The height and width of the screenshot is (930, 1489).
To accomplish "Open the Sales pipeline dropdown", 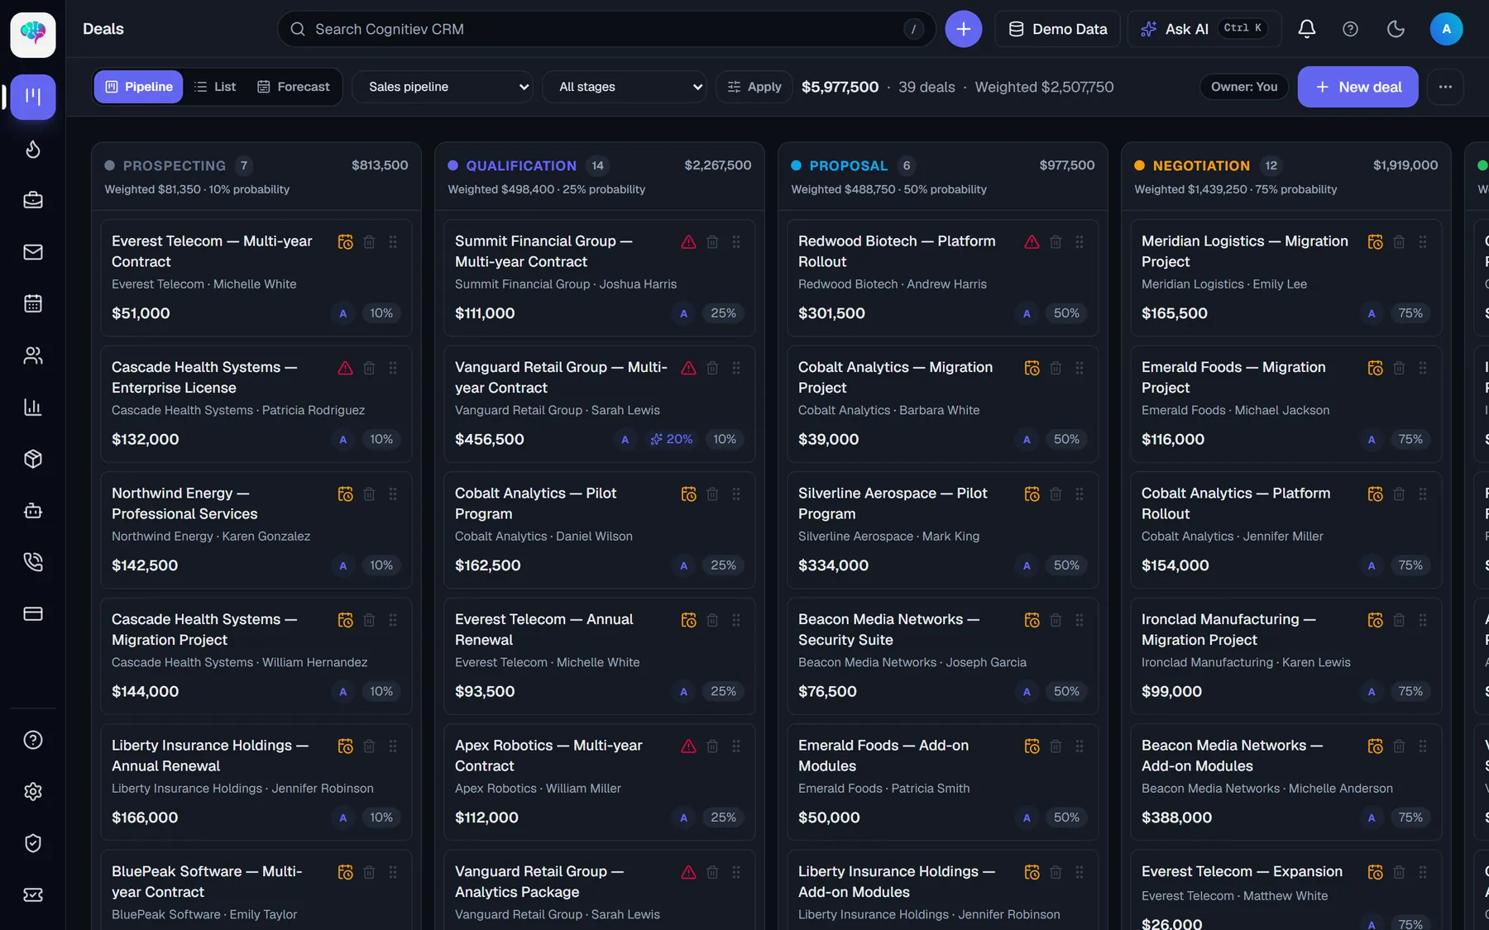I will pos(443,87).
